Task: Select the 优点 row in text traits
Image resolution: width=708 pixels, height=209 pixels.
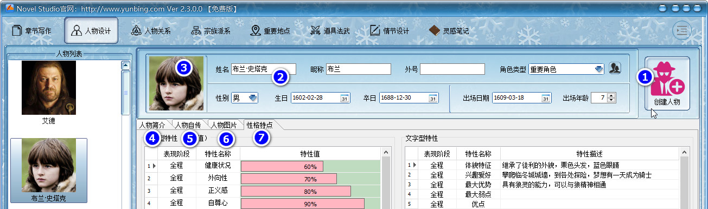Action: click(543, 204)
